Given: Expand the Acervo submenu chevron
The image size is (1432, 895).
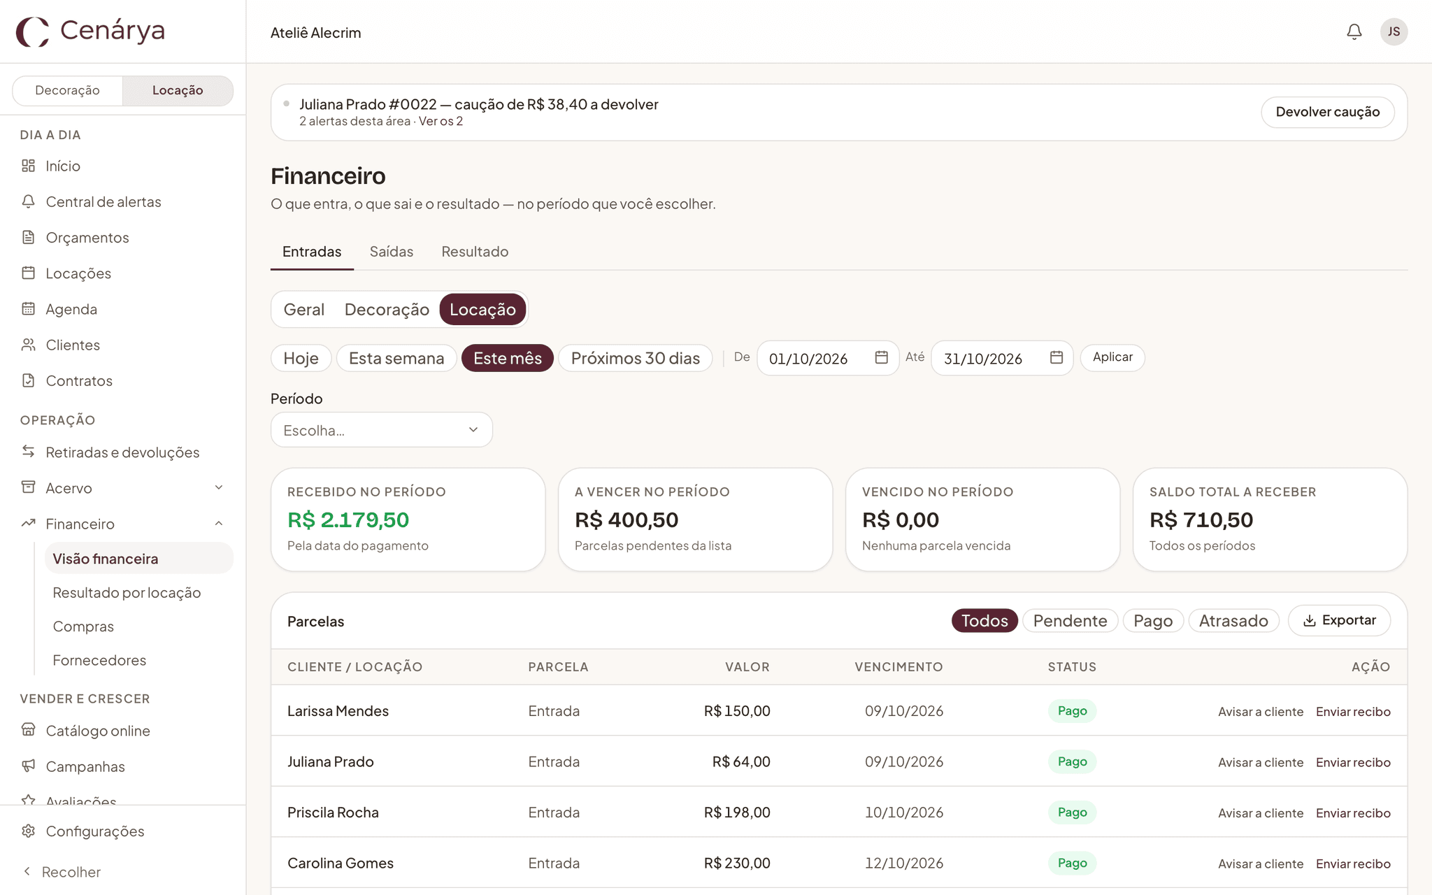Looking at the screenshot, I should click(219, 487).
